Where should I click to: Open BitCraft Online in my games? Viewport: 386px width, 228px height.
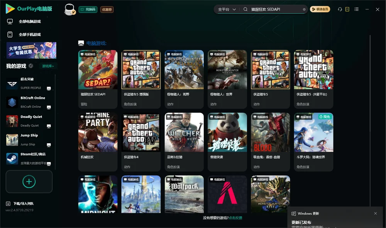(x=29, y=102)
